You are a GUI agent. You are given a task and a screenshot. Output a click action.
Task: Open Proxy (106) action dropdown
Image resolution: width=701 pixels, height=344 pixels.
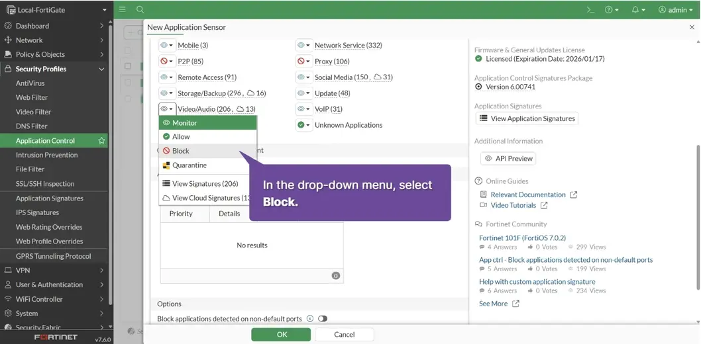click(304, 61)
